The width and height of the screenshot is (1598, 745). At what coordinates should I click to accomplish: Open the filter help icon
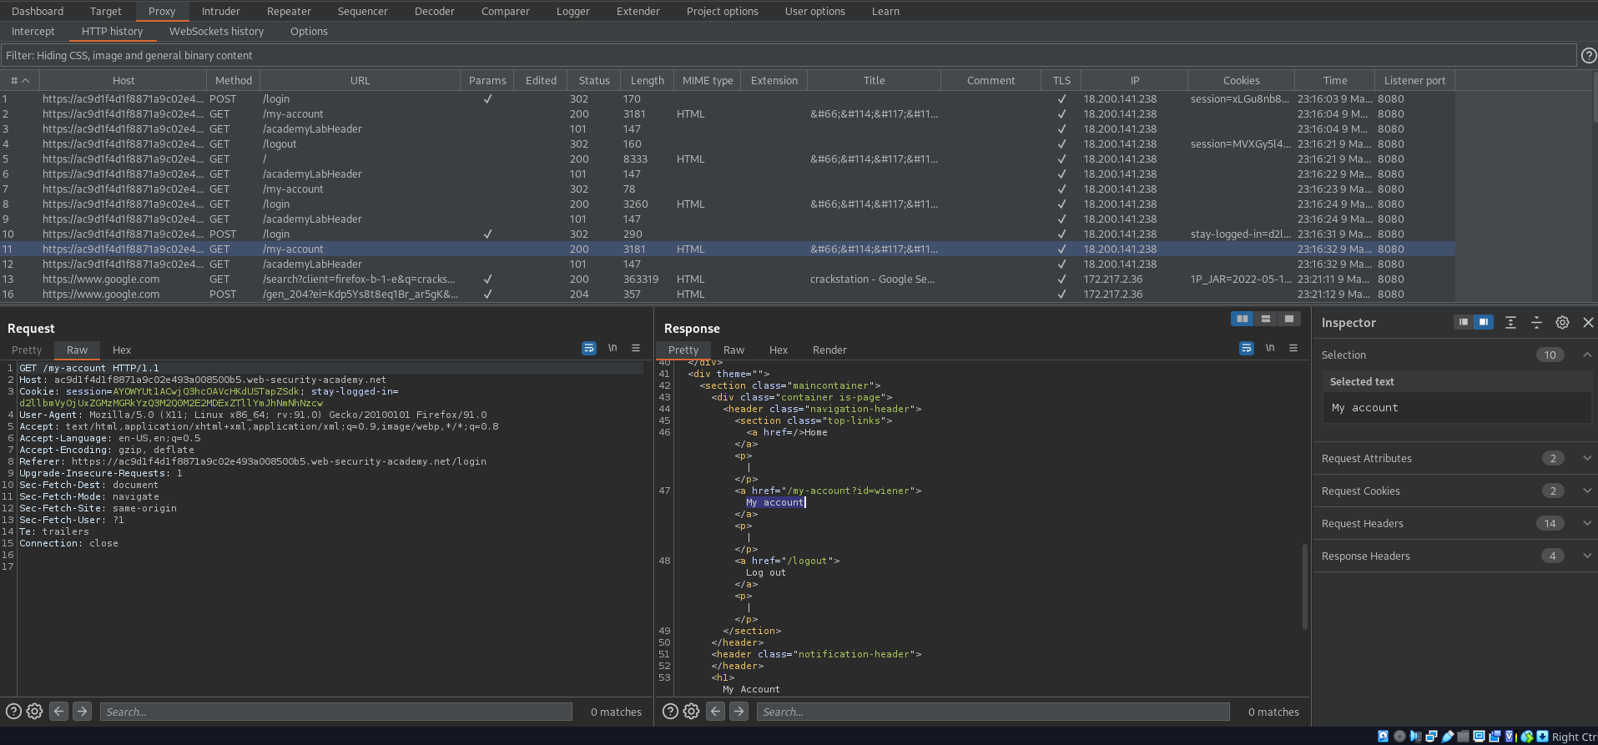[x=1589, y=55]
